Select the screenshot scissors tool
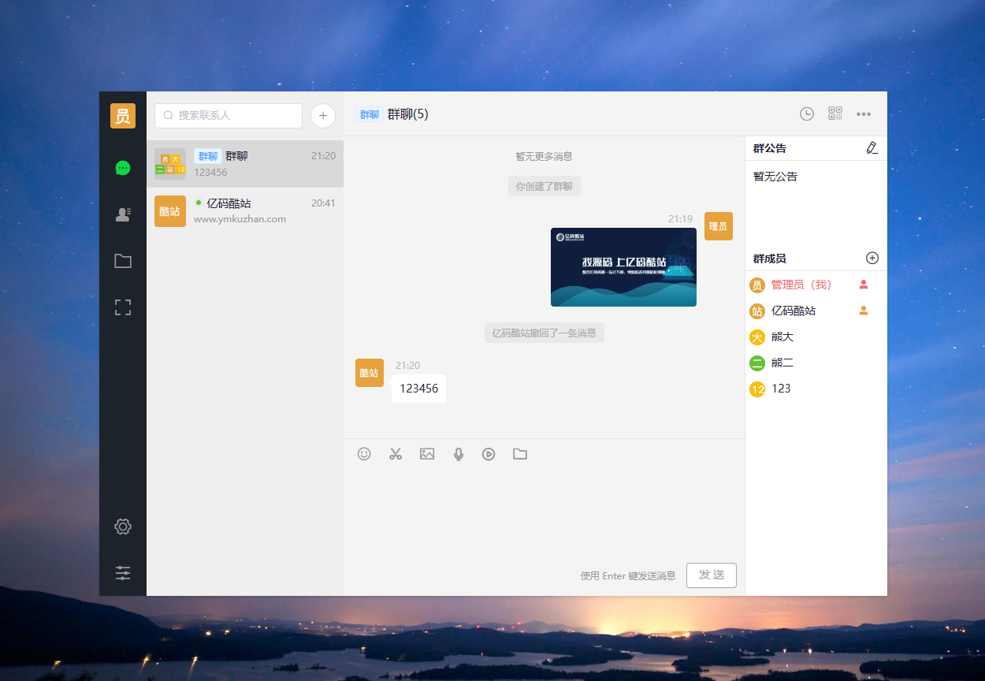Screen dimensions: 985x681 pos(396,454)
